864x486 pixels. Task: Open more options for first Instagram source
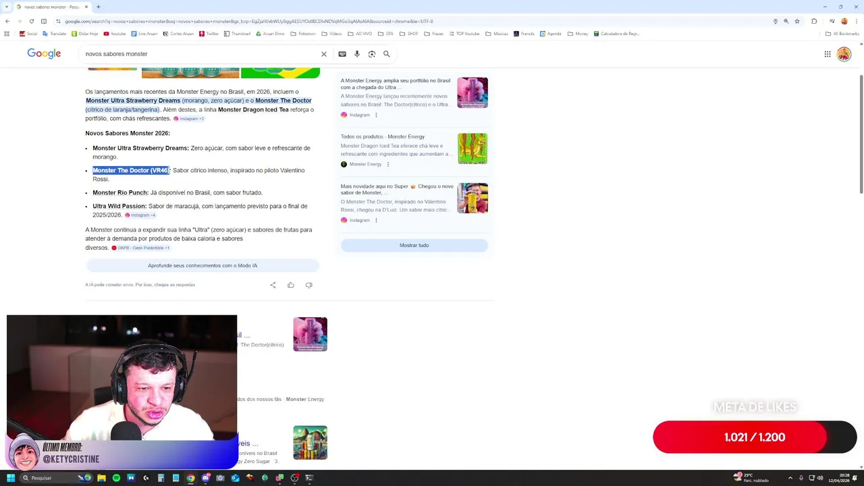(x=376, y=115)
